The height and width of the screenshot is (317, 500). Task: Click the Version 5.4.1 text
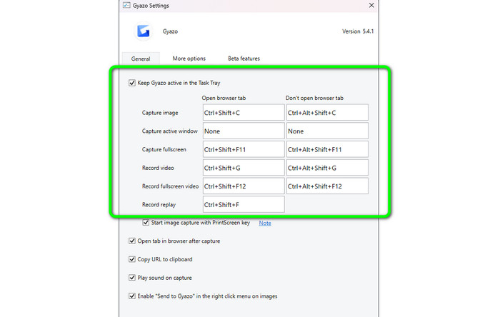coord(358,31)
